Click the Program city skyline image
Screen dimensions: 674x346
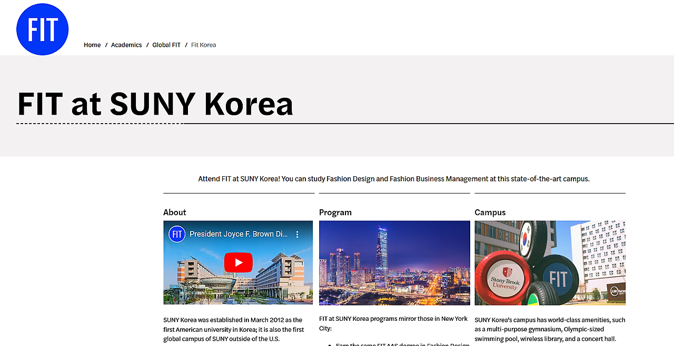point(394,262)
